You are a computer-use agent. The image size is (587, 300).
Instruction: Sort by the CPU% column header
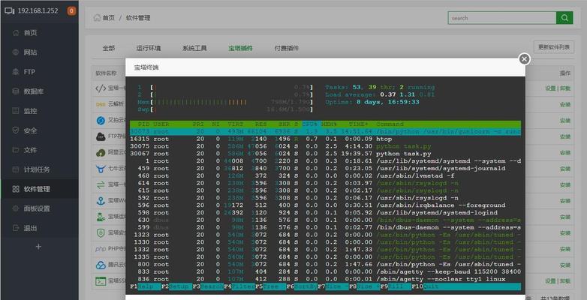(x=310, y=124)
